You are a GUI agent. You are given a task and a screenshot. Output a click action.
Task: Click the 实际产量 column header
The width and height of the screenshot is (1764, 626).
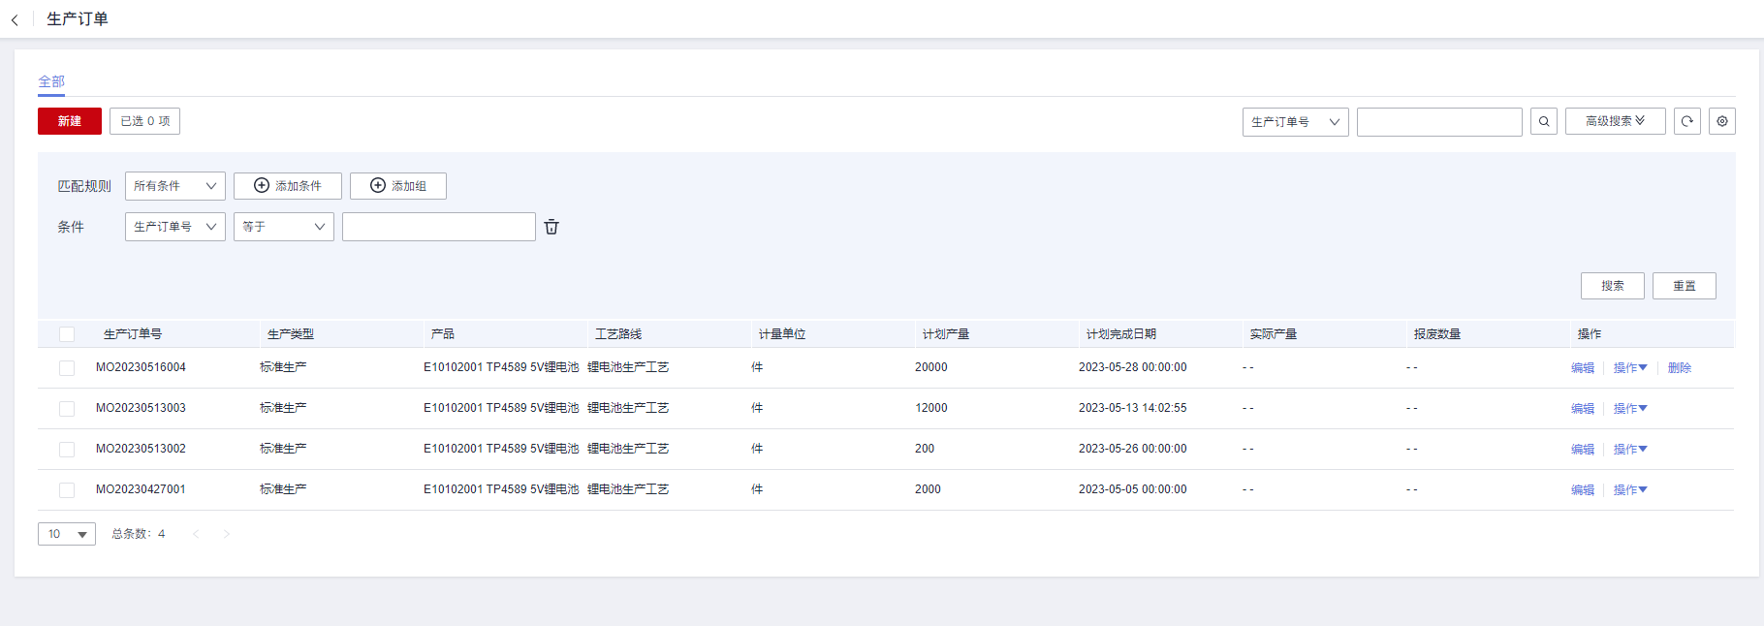1274,334
